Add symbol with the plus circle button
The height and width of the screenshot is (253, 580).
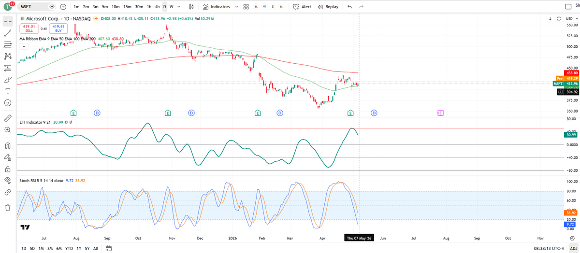(63, 7)
